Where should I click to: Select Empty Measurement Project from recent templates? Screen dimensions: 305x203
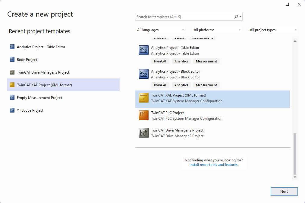(63, 97)
